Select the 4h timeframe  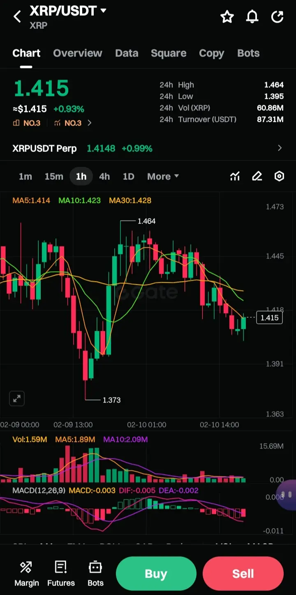coord(104,177)
